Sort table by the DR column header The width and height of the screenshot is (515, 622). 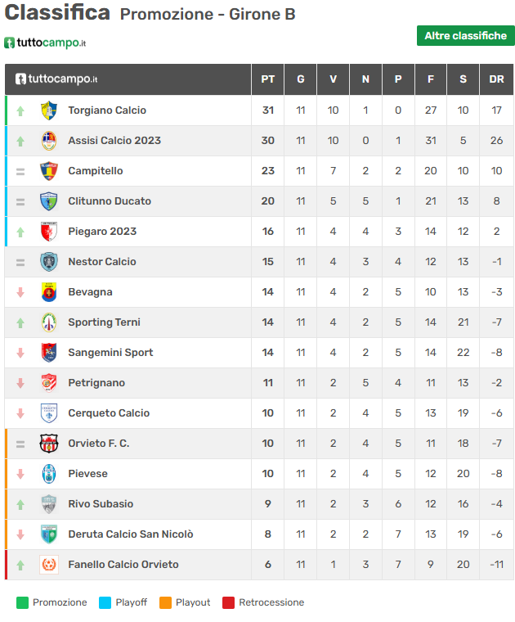(496, 79)
